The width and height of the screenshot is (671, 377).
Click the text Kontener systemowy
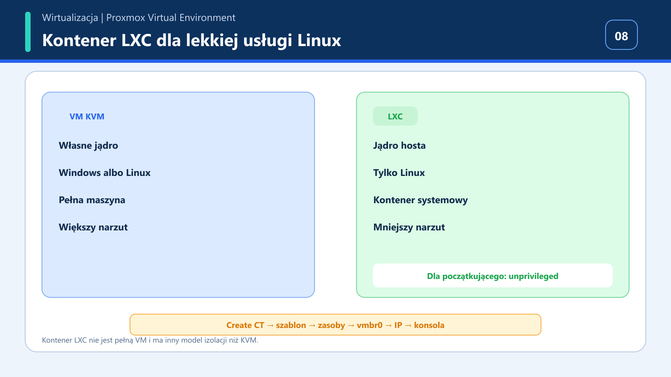click(x=420, y=200)
